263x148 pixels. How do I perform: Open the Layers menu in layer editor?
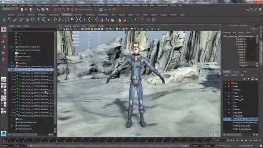[x=226, y=75]
